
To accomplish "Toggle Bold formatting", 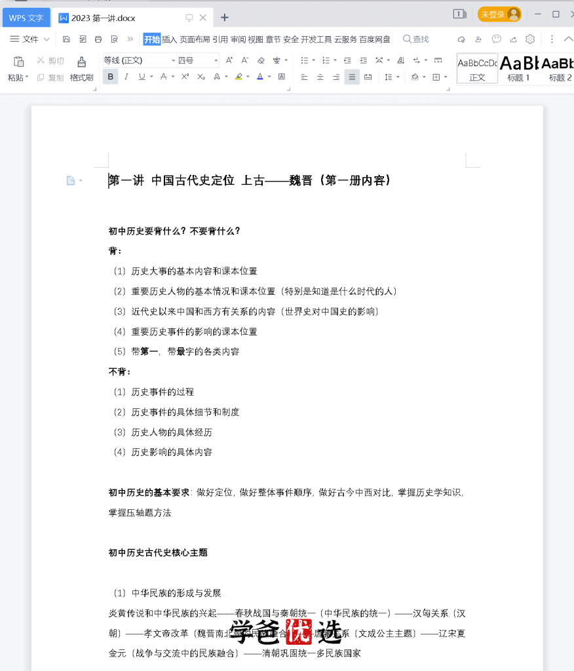I will click(x=111, y=77).
